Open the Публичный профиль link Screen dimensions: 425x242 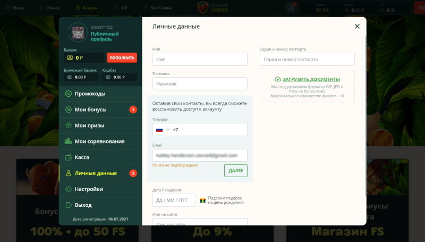[105, 37]
